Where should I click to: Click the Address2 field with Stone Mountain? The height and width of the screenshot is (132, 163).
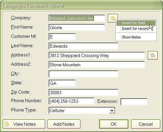click(x=97, y=65)
